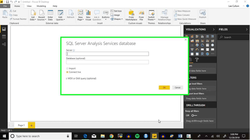Select the 100% stacked bar chart visual

207,36
